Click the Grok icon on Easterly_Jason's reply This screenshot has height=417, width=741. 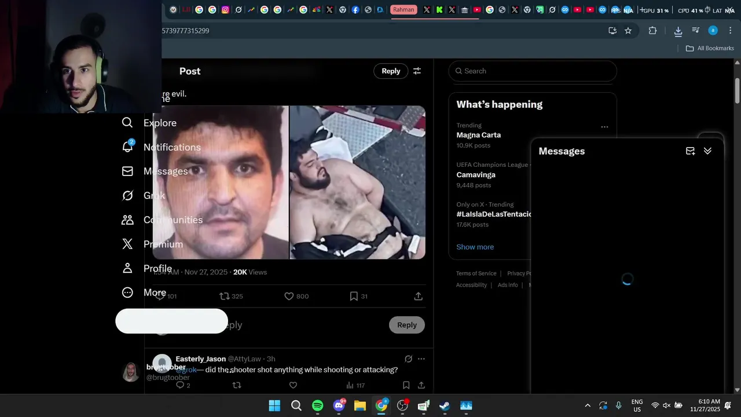(408, 359)
